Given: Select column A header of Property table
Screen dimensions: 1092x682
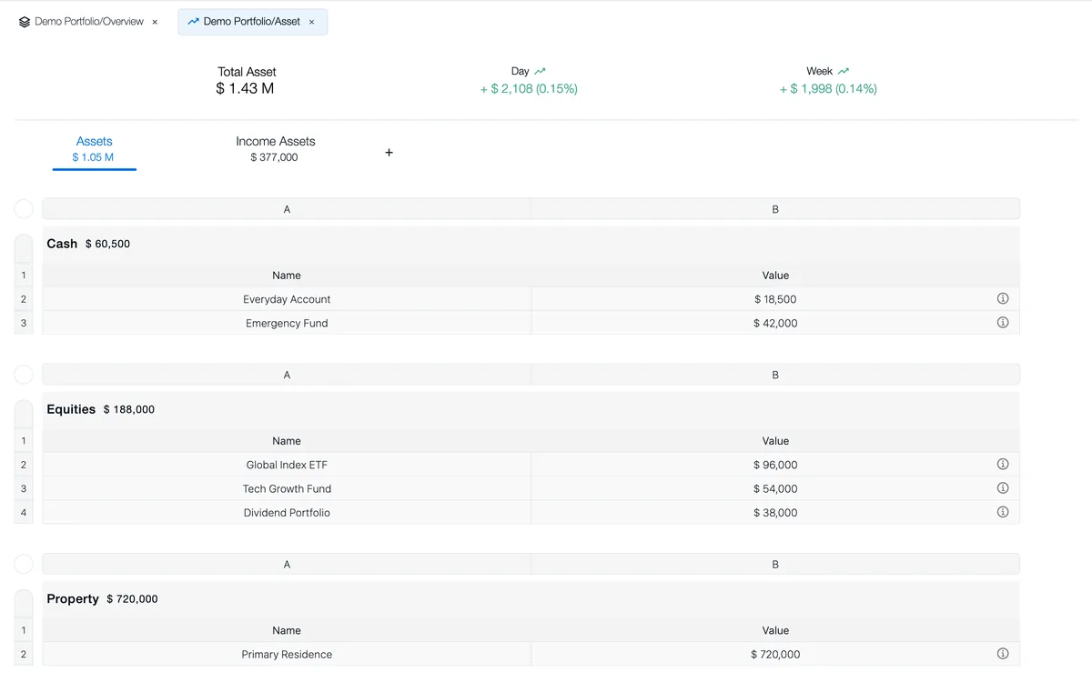Looking at the screenshot, I should click(287, 564).
